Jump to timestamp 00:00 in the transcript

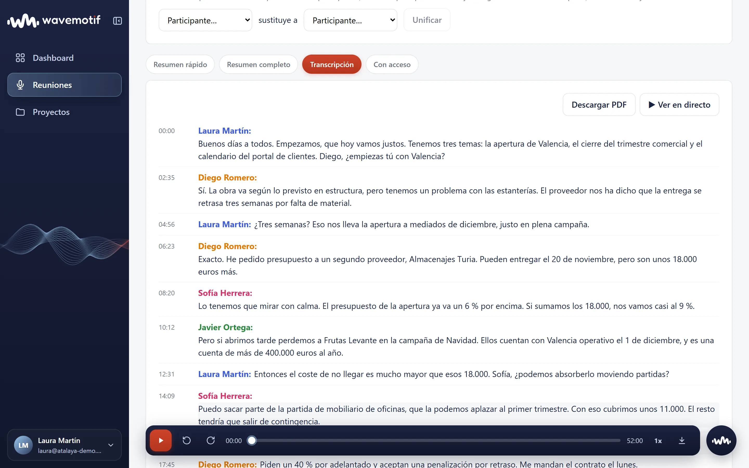click(x=166, y=131)
